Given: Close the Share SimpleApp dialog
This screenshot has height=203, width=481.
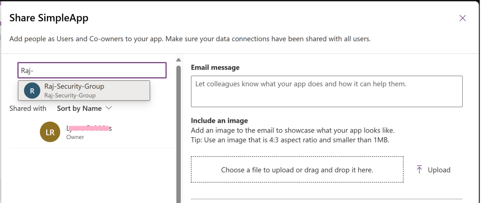Looking at the screenshot, I should 463,18.
